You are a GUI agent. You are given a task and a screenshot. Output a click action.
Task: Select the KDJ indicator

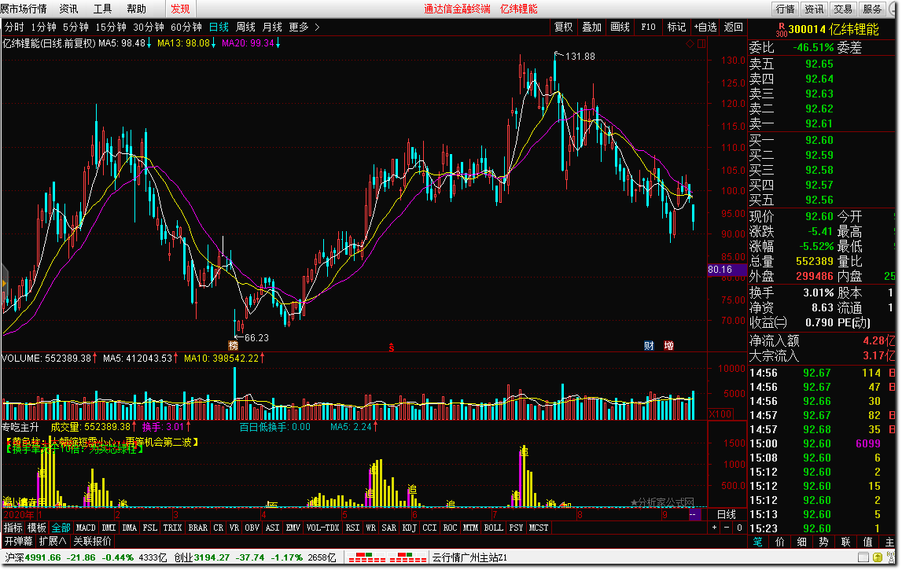click(x=409, y=528)
